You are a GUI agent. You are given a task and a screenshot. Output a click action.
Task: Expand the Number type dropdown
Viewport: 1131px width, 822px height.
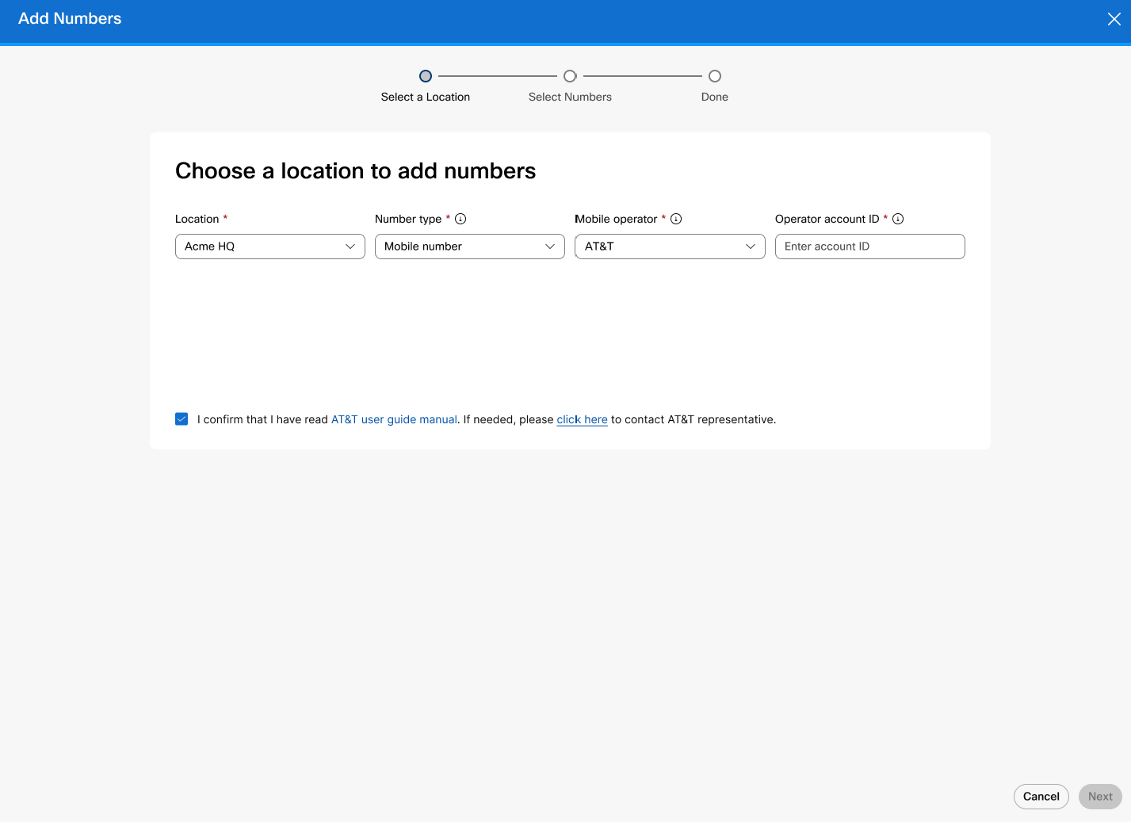coord(469,247)
